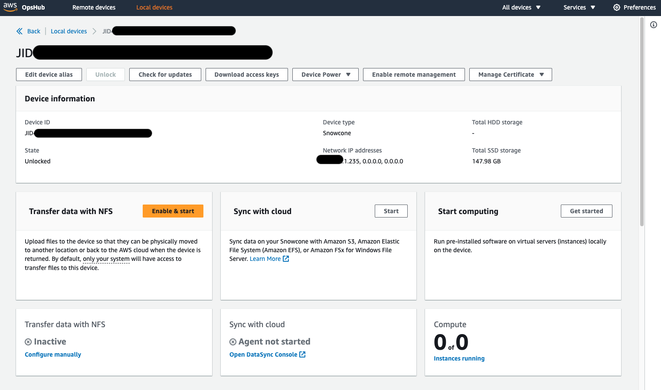Switch to Remote devices tab
661x390 pixels.
[x=94, y=7]
